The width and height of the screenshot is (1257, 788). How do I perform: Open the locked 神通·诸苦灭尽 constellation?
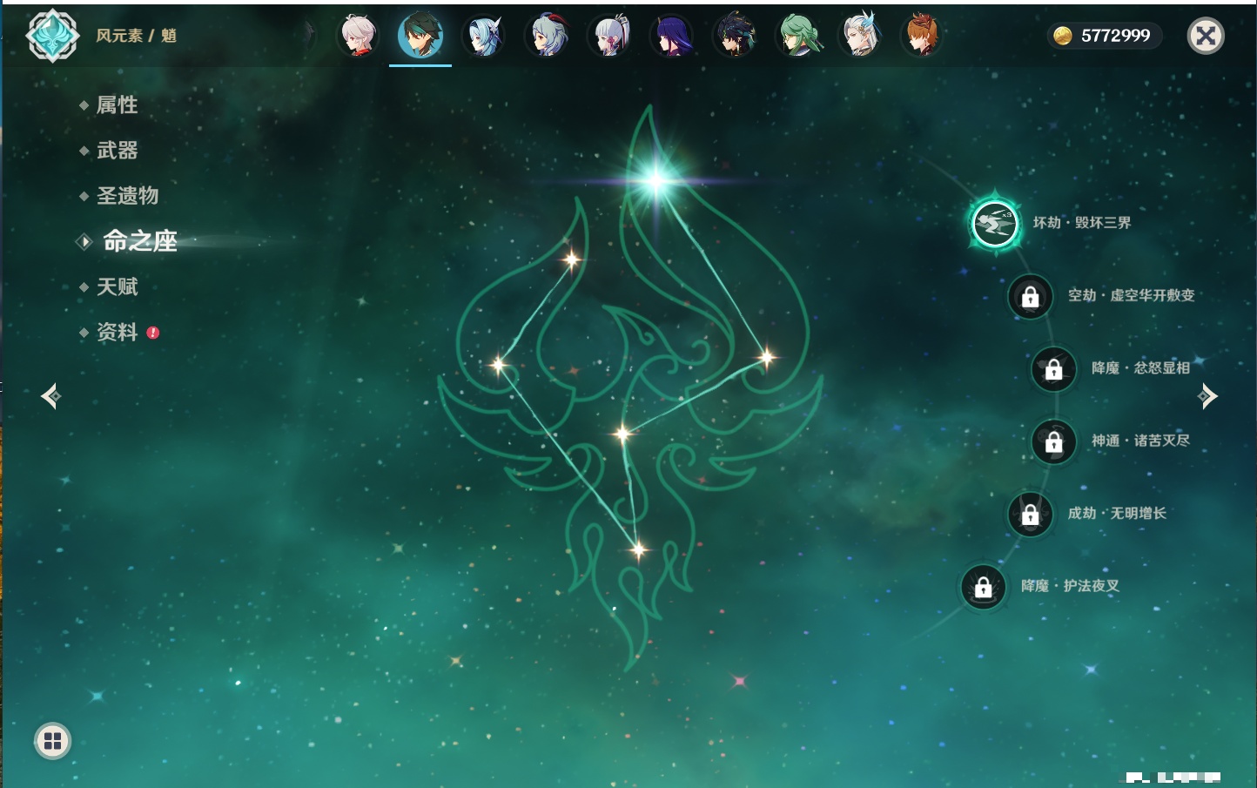click(1053, 441)
